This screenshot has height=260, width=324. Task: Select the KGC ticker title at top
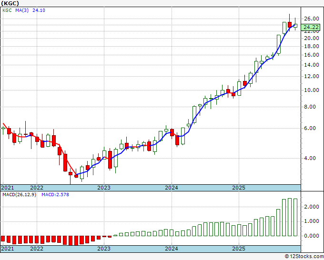10,3
